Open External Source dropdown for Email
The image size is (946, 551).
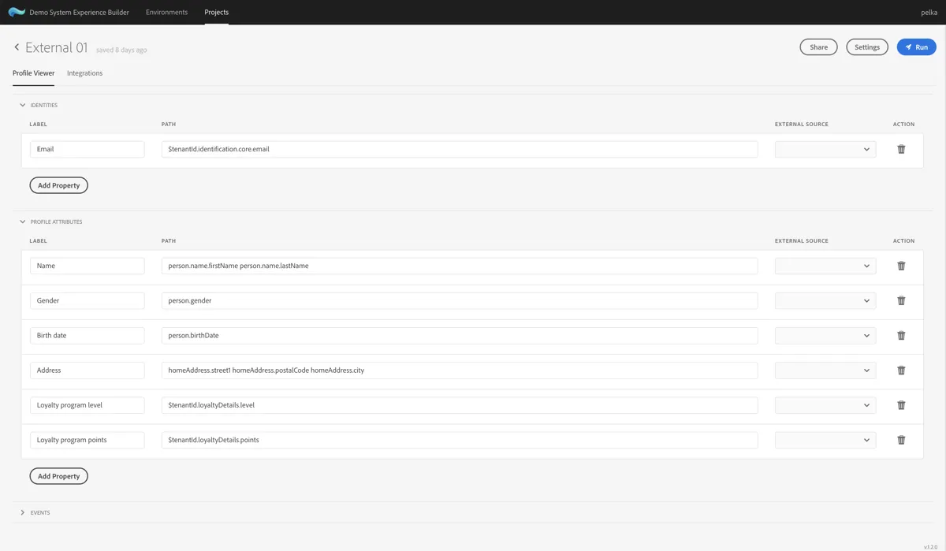[825, 149]
